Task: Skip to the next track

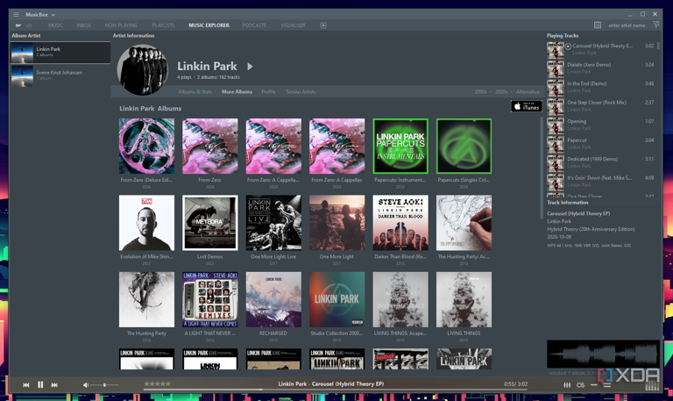Action: tap(54, 384)
